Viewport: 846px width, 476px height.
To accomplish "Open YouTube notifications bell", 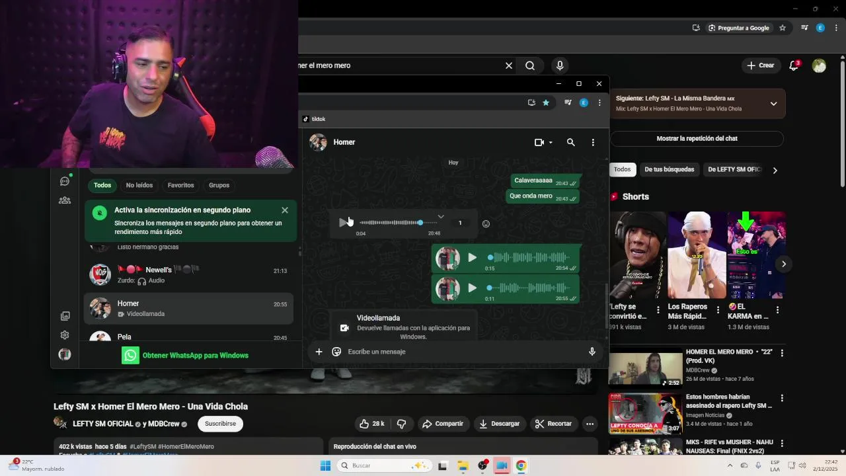I will pyautogui.click(x=794, y=65).
